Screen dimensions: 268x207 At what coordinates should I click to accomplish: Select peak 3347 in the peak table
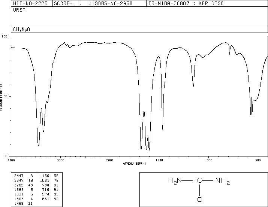[19, 180]
